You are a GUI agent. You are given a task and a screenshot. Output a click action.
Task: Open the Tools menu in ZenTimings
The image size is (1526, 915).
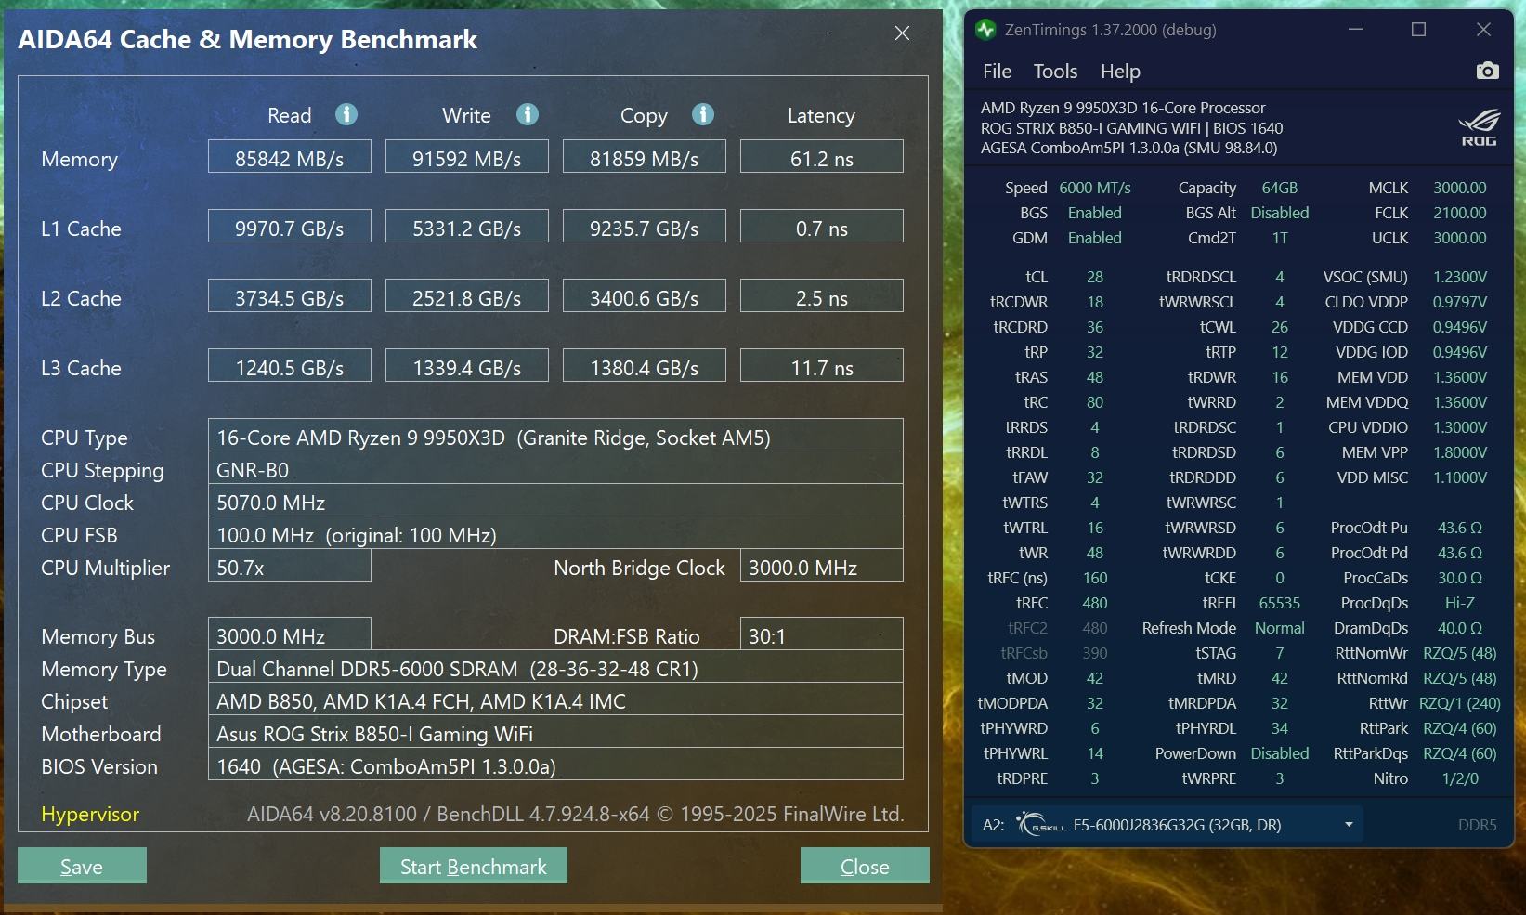pyautogui.click(x=1055, y=72)
